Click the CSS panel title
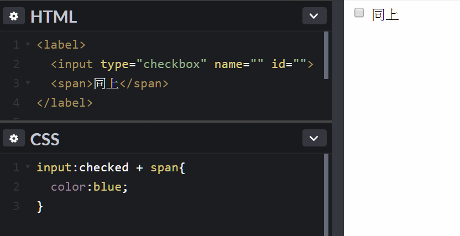Image resolution: width=460 pixels, height=236 pixels. (45, 139)
